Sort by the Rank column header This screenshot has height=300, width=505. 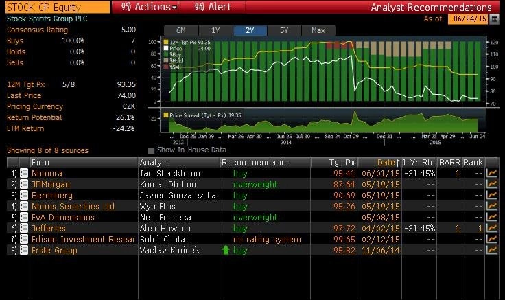pos(473,163)
